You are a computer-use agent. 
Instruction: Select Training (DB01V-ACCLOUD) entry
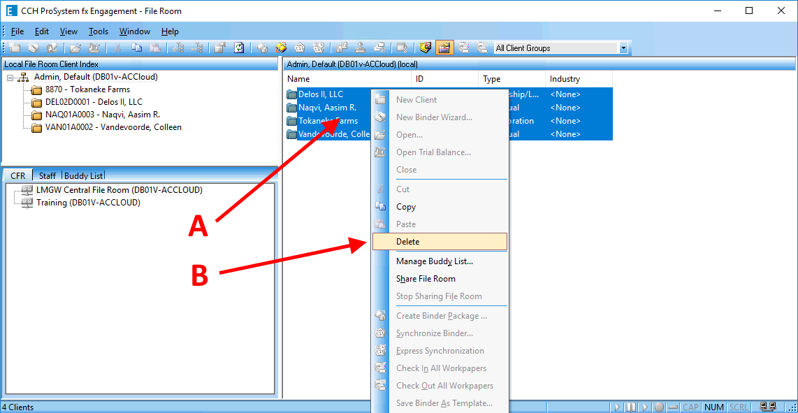click(88, 203)
